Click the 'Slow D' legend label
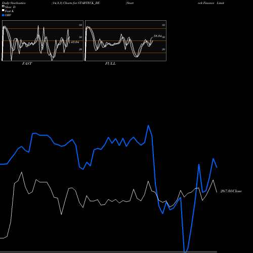 10,7
